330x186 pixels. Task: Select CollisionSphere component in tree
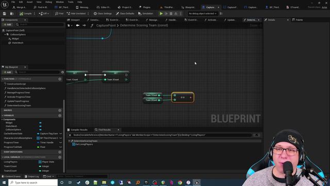18,35
